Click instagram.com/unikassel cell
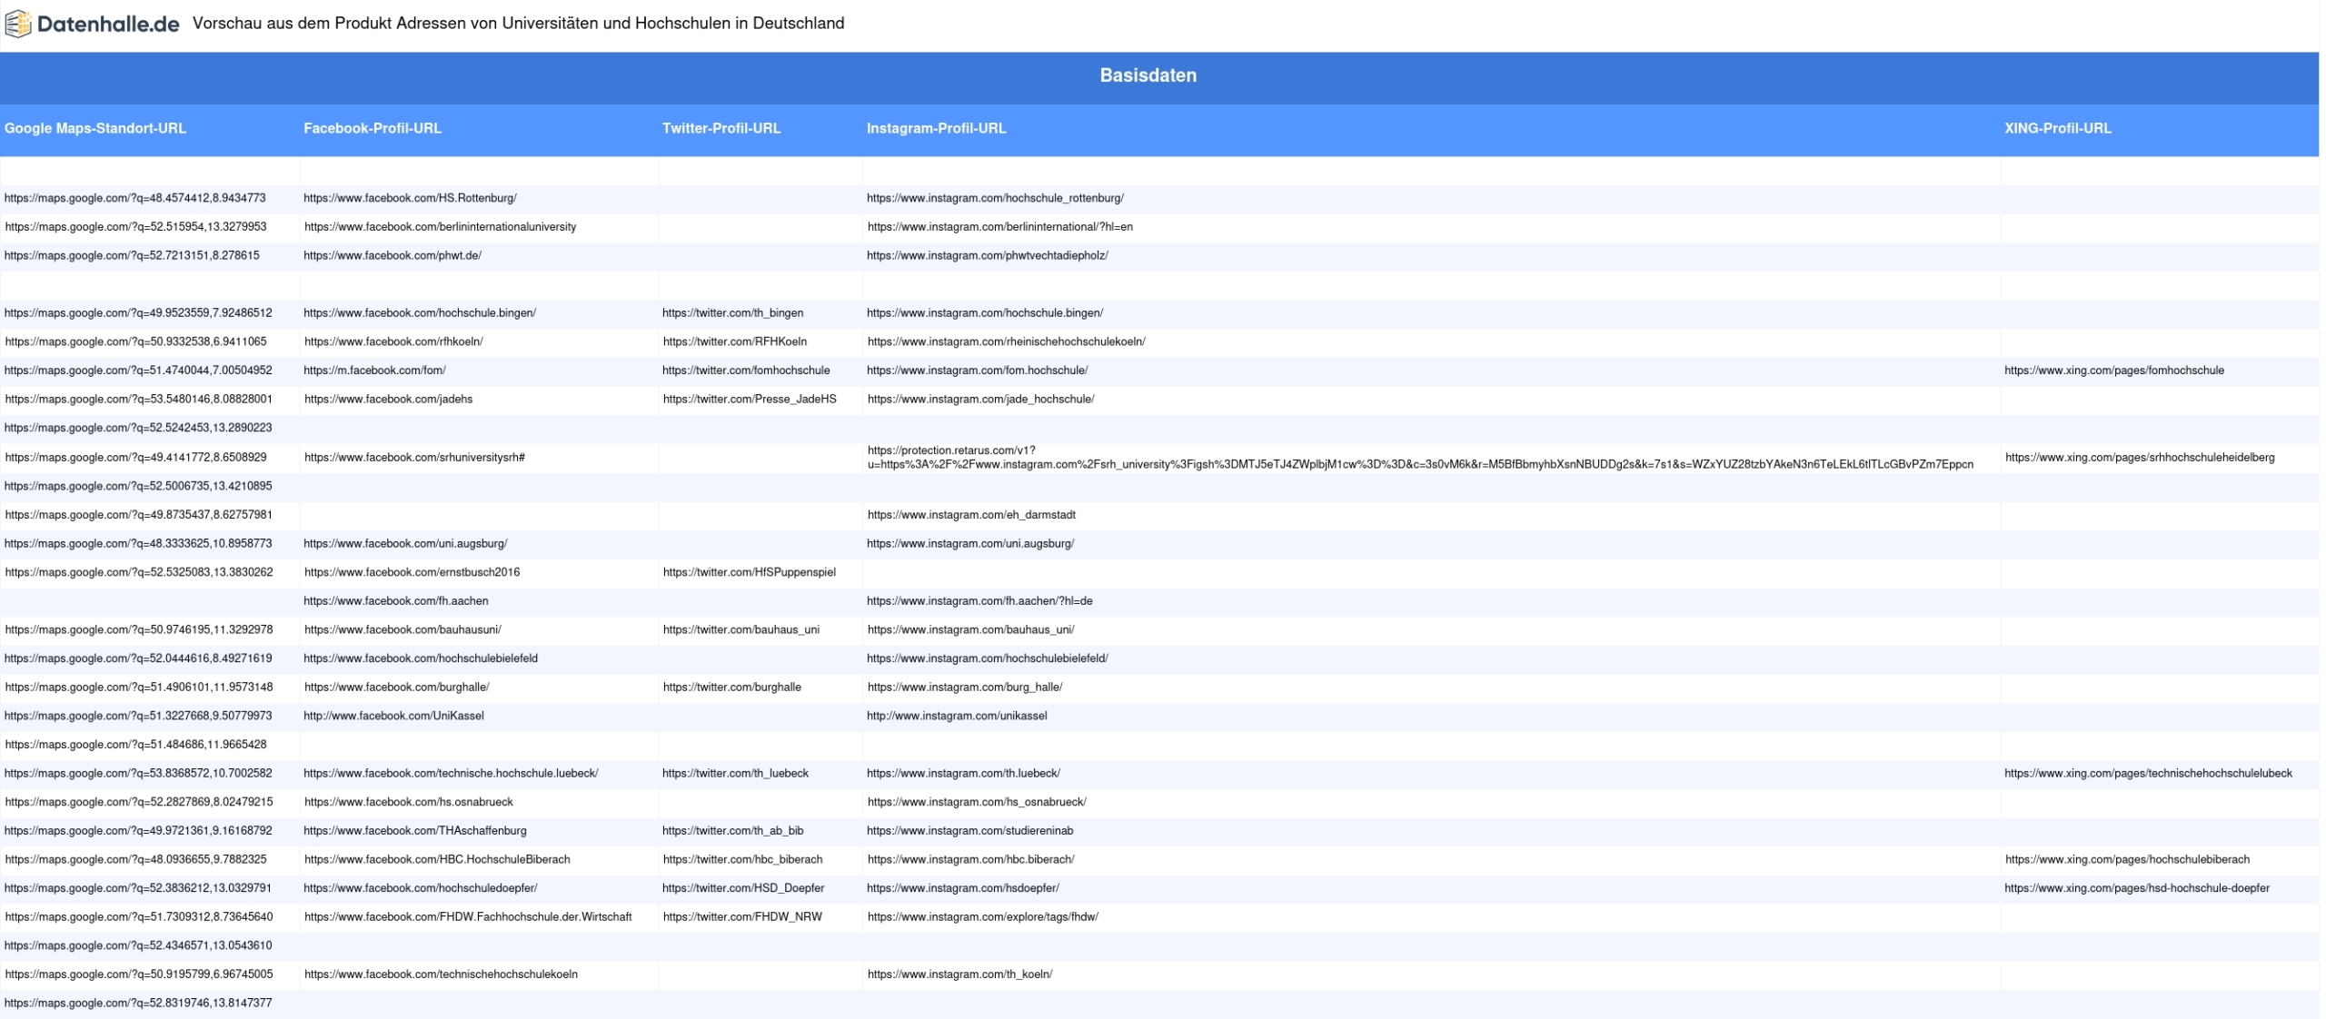Image resolution: width=2326 pixels, height=1019 pixels. [957, 717]
